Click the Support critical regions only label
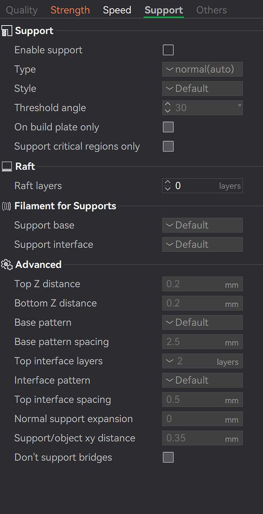Screen dimensions: 263x514 77,146
